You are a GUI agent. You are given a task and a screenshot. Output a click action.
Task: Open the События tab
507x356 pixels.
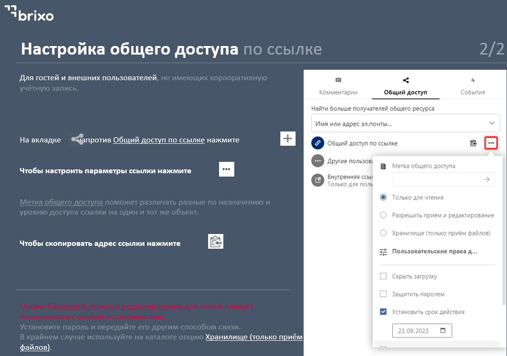(472, 87)
